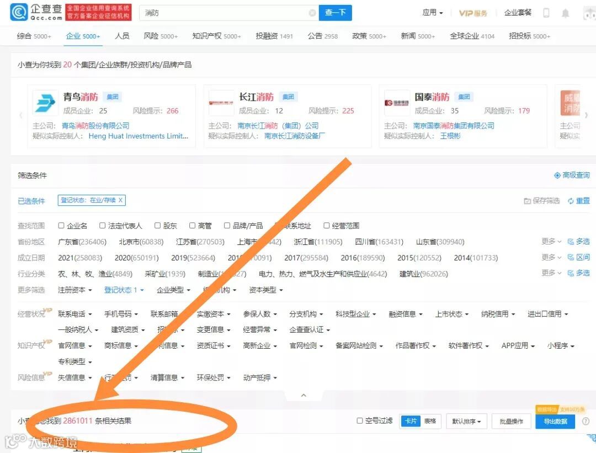Enable multi-select for 行业分类

coord(578,273)
